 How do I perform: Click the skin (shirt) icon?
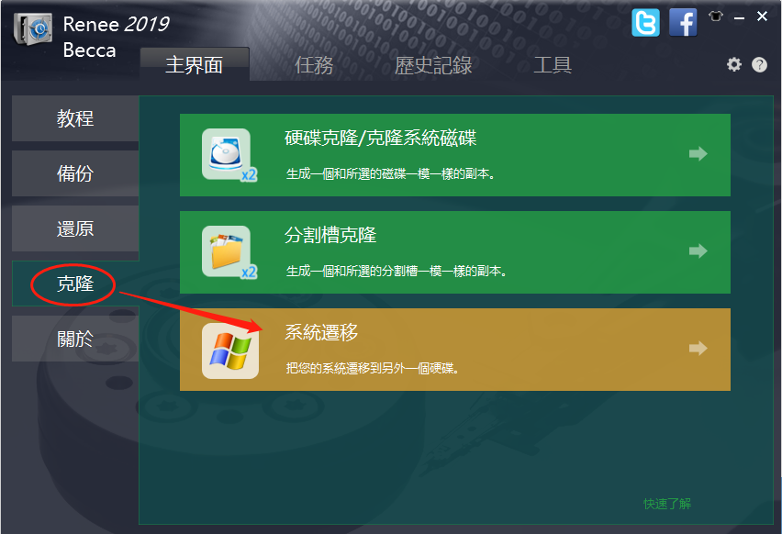click(x=716, y=17)
